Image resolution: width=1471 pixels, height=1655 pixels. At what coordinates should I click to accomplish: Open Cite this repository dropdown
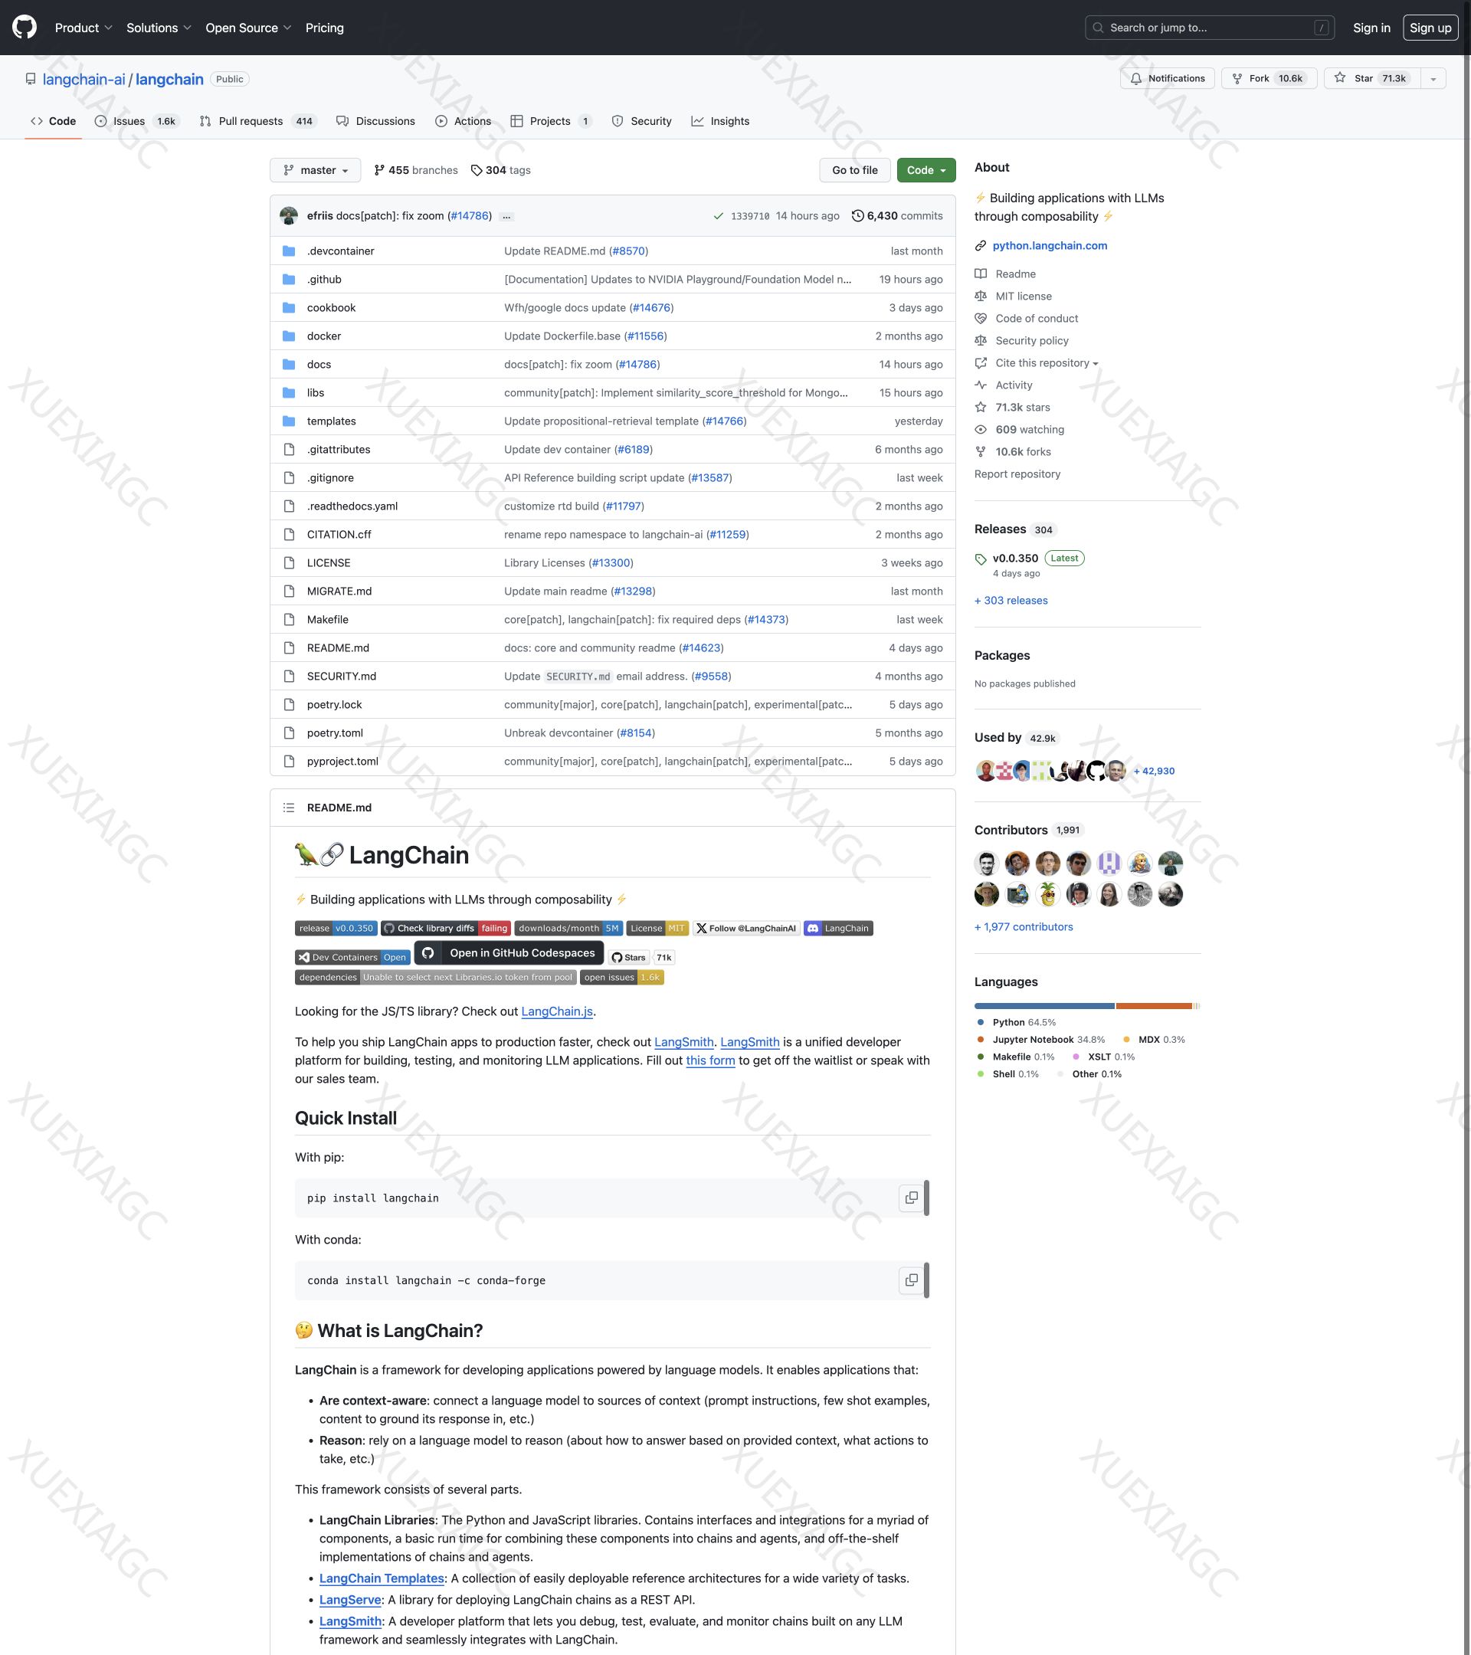point(1046,362)
